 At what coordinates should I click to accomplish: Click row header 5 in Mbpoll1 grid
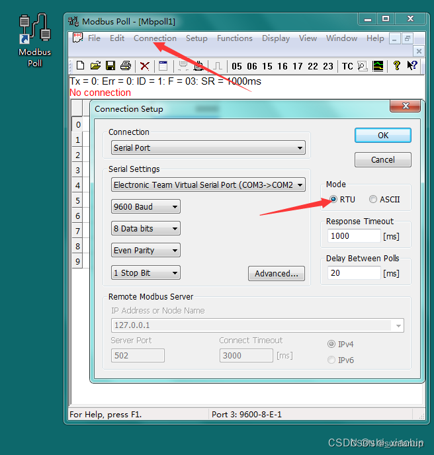pyautogui.click(x=77, y=200)
